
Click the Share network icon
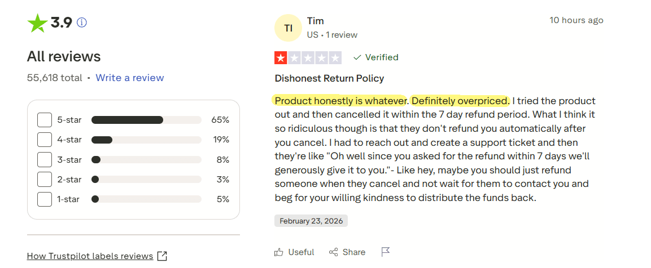tap(333, 252)
